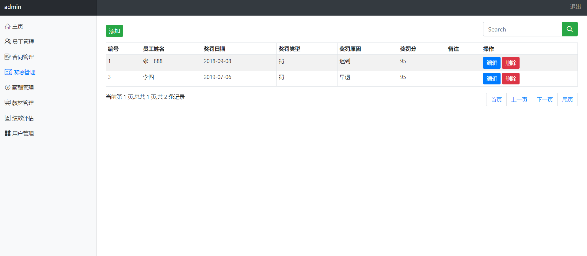
Task: Click the green magnifier search button
Action: tap(570, 29)
